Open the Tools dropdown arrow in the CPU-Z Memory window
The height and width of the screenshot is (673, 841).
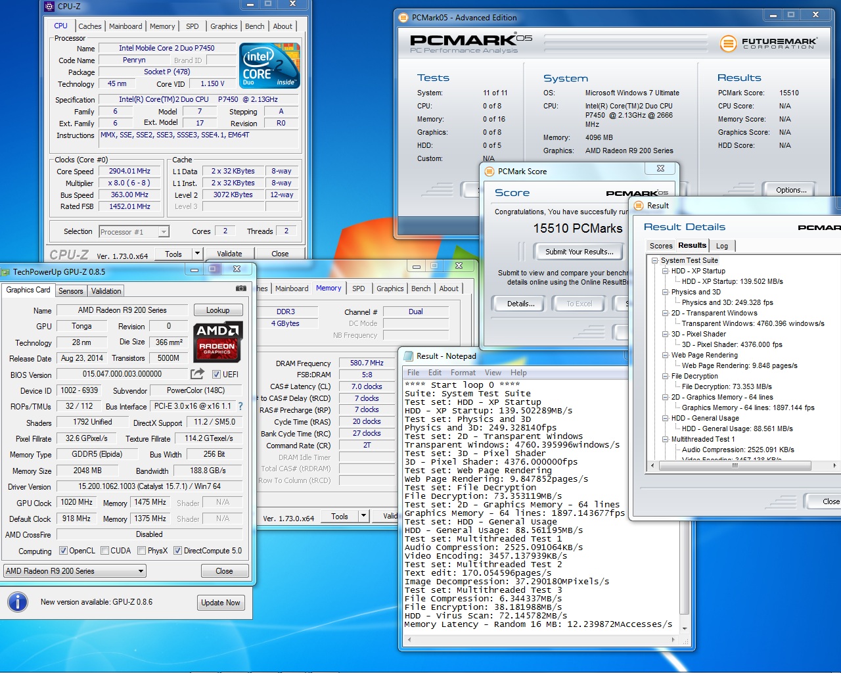click(x=363, y=517)
